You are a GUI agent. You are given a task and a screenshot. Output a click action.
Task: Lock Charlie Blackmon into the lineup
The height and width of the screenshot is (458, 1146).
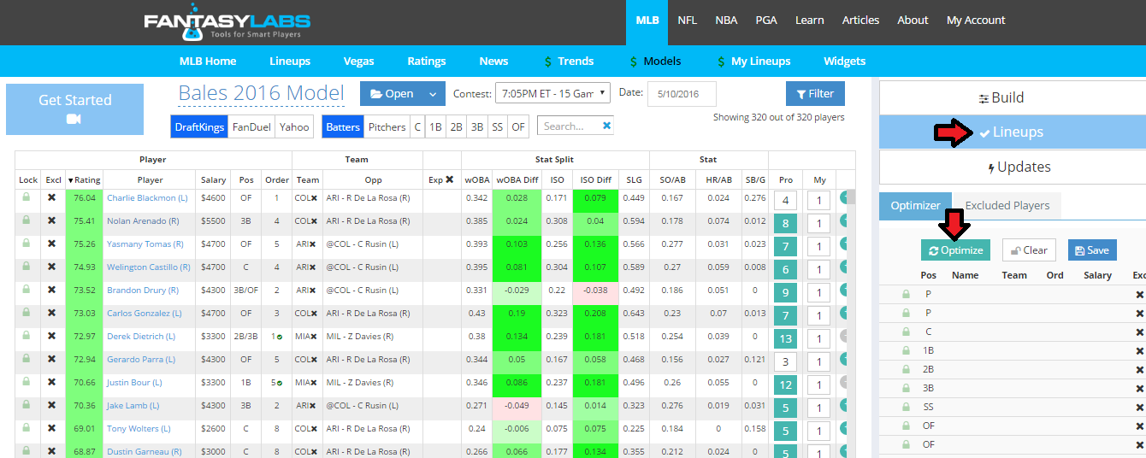[x=27, y=197]
